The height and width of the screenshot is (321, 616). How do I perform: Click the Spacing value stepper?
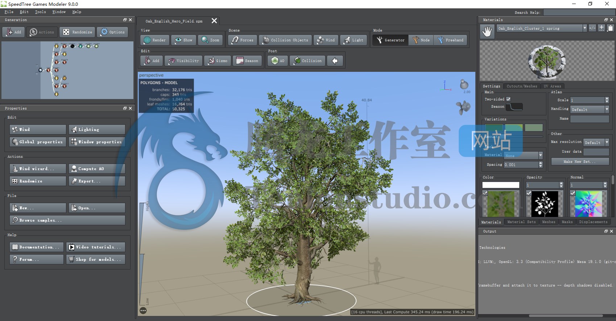541,165
